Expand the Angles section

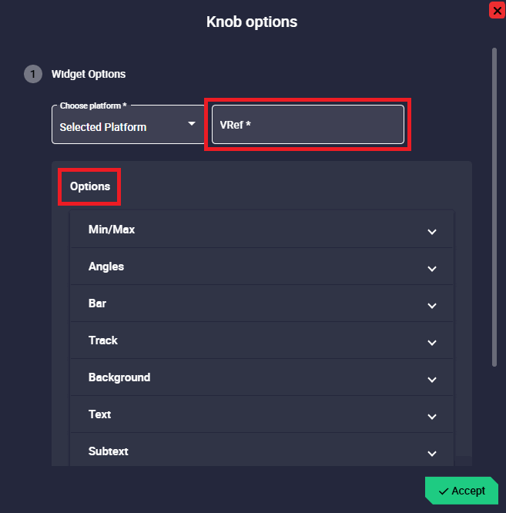tap(262, 267)
